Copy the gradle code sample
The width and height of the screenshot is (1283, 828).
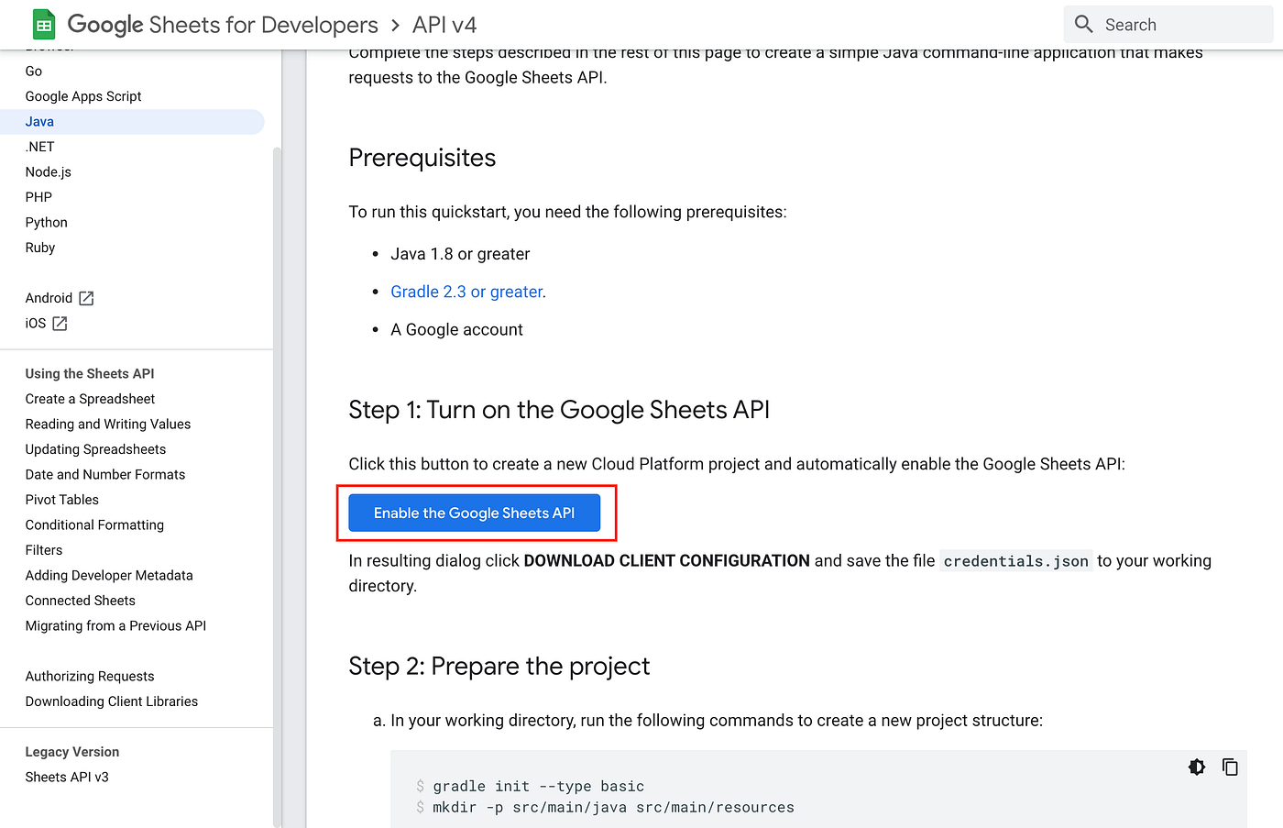pyautogui.click(x=1230, y=767)
